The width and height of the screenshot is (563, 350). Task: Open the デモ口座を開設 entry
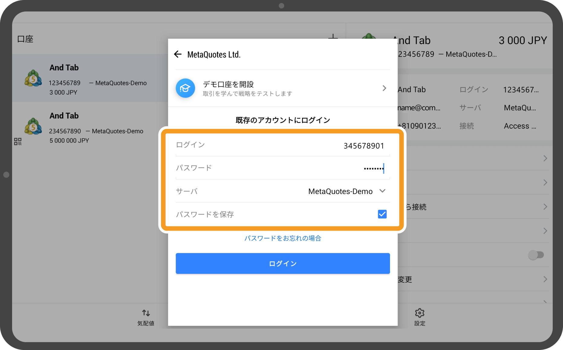tap(283, 88)
